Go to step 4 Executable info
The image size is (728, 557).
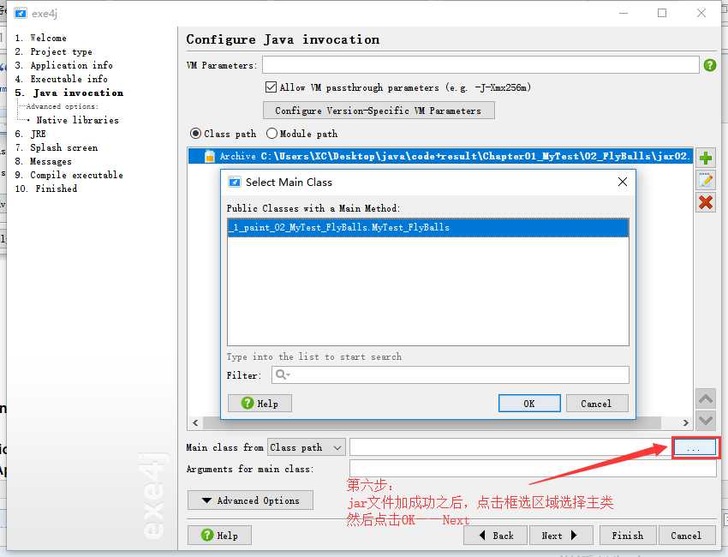point(62,79)
